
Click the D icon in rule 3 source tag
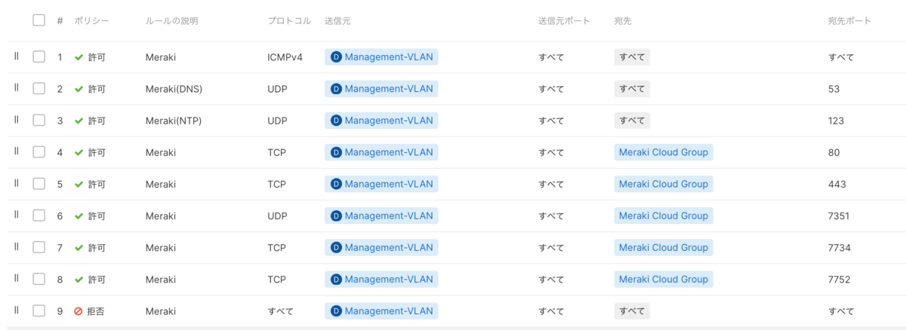(x=336, y=121)
